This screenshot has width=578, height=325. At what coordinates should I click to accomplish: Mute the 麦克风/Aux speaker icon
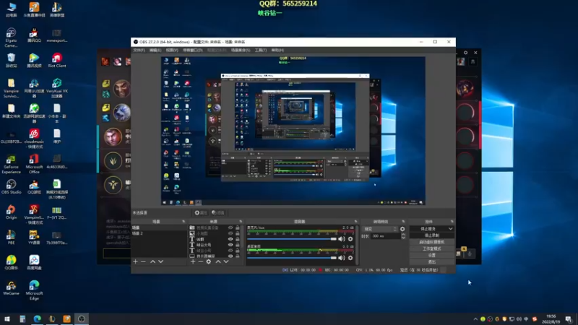pos(342,239)
